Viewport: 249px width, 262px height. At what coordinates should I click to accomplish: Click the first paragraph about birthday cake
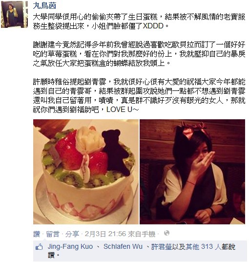pyautogui.click(x=139, y=22)
